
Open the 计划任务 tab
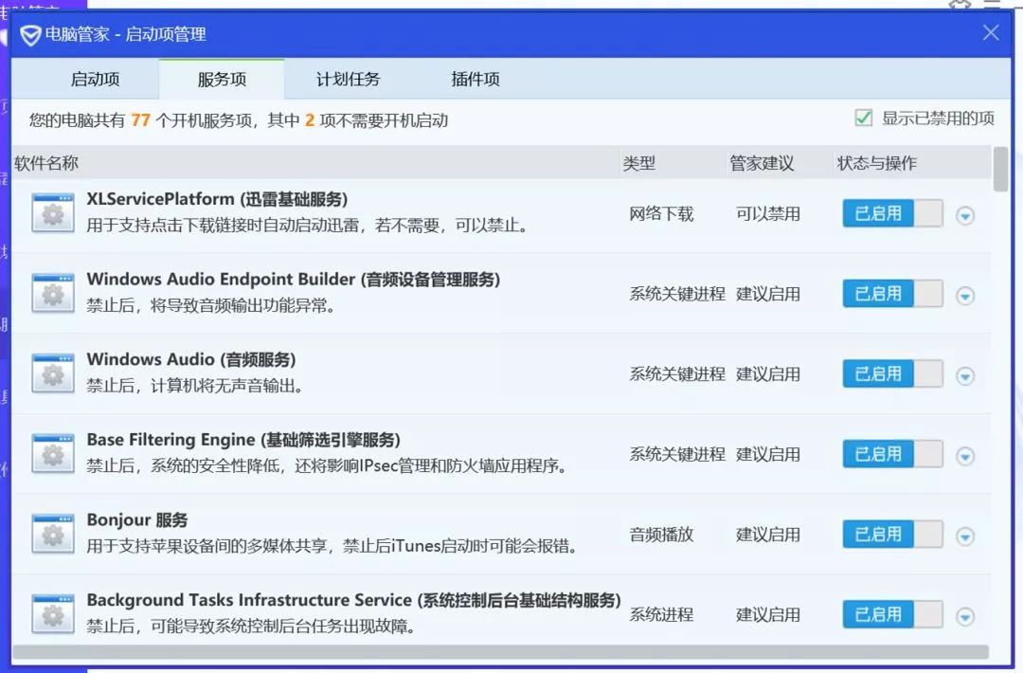coord(348,79)
